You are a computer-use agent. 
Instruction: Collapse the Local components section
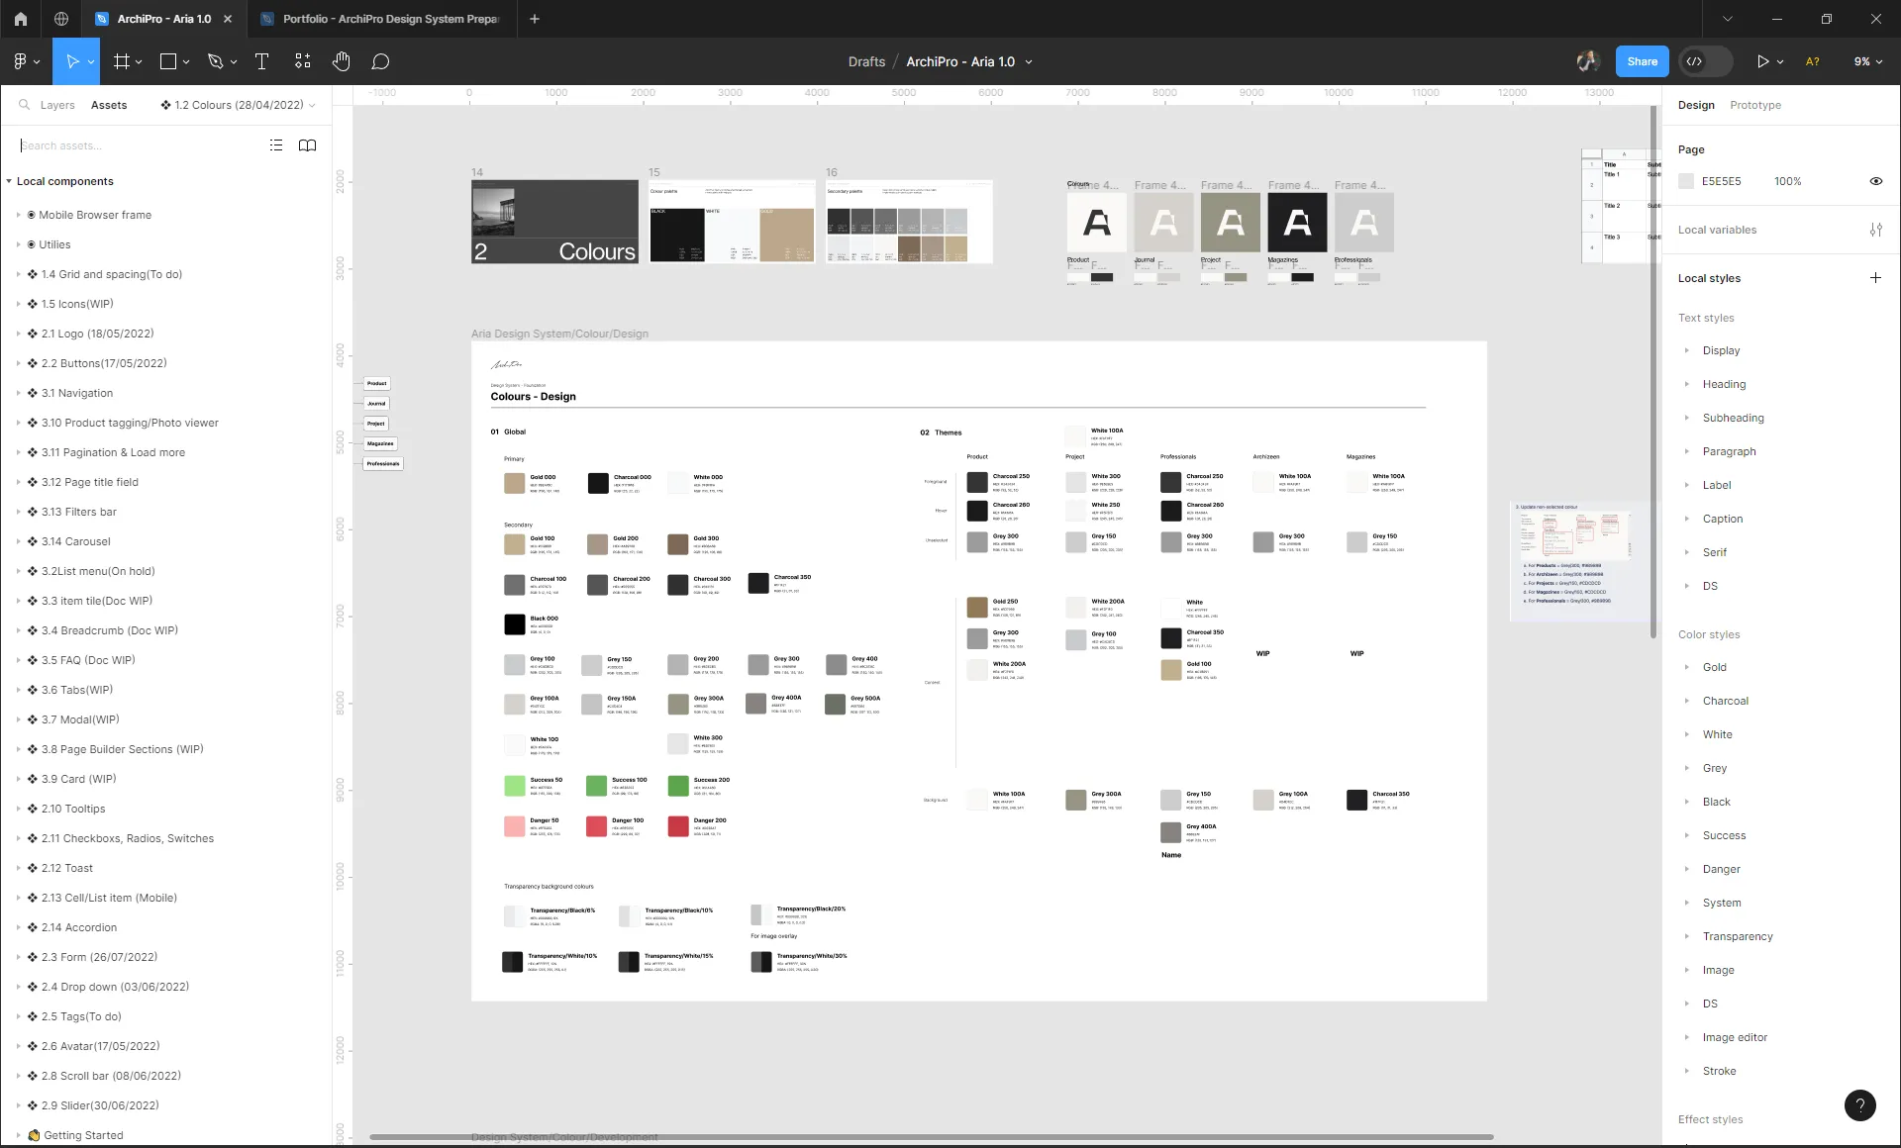tap(9, 181)
